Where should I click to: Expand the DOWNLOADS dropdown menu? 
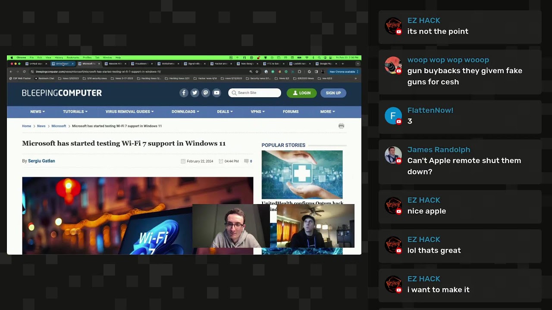[x=185, y=112]
